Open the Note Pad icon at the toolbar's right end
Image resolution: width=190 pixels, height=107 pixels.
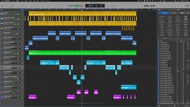(x=186, y=6)
